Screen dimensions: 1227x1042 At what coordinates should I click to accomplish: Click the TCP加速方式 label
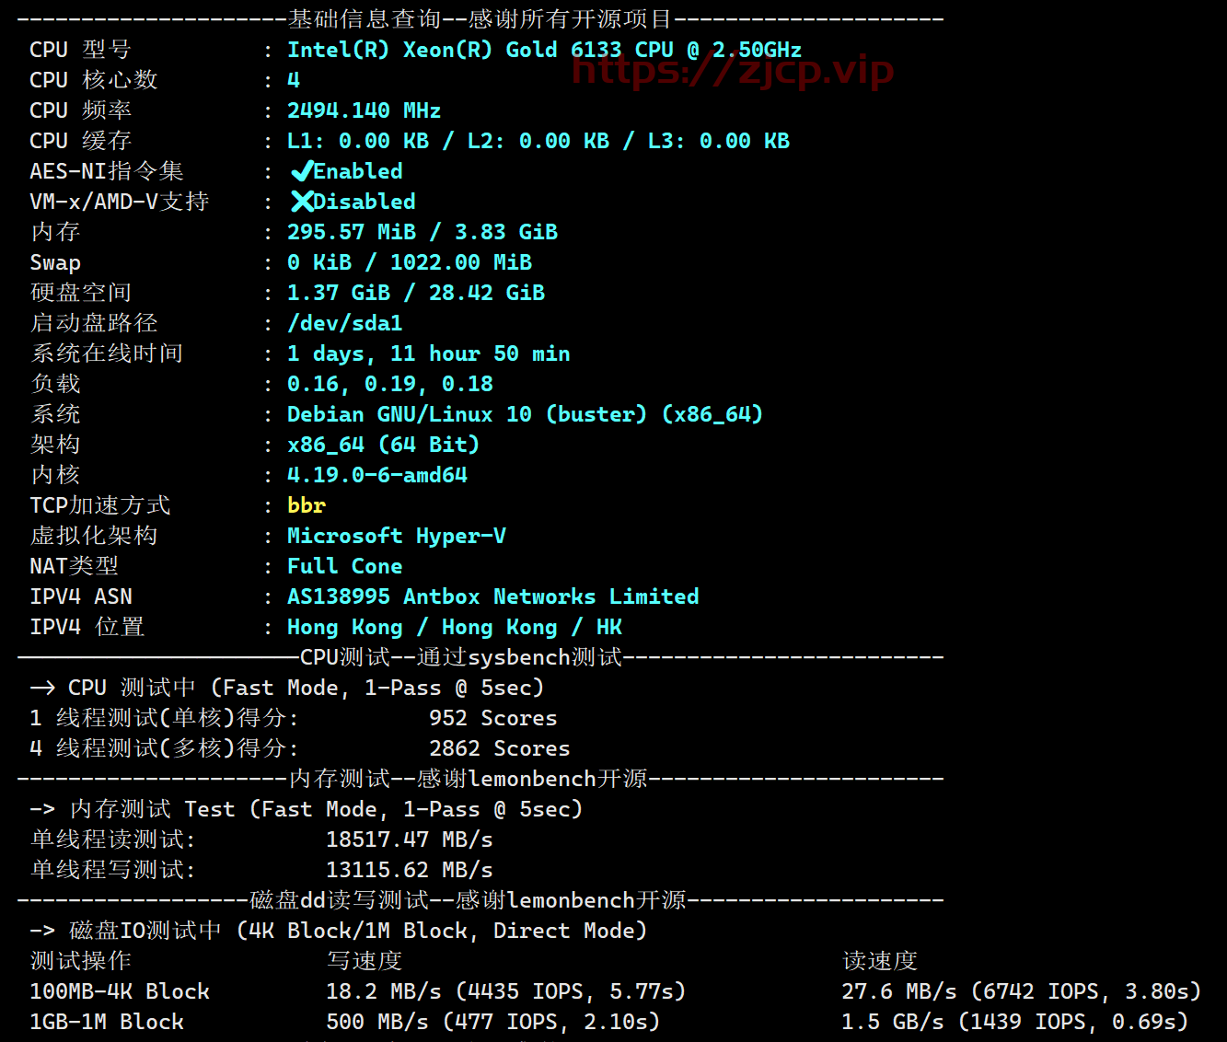(100, 505)
